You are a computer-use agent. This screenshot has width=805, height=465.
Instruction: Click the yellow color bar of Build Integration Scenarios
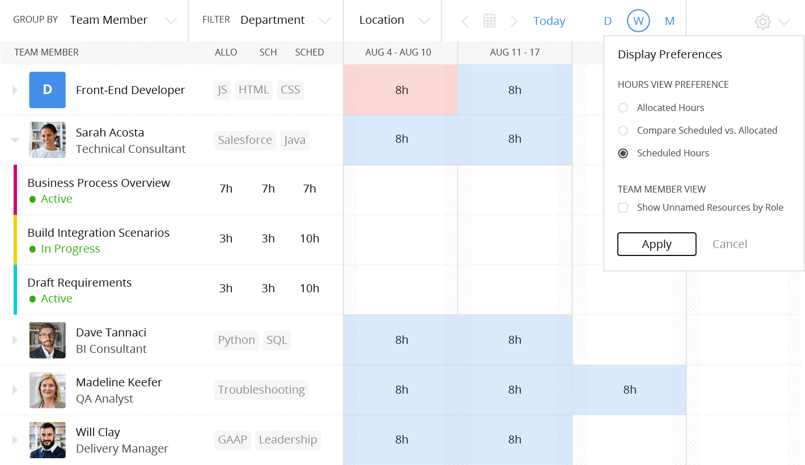point(15,240)
